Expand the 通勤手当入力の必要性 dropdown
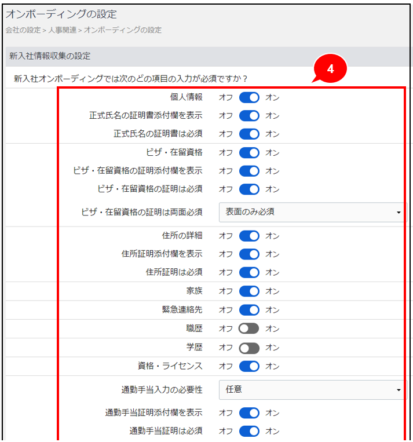This screenshot has height=442, width=413. point(312,390)
